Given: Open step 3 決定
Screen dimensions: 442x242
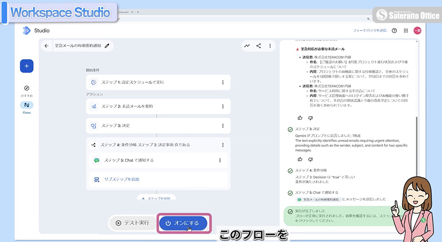Looking at the screenshot, I should coord(158,126).
